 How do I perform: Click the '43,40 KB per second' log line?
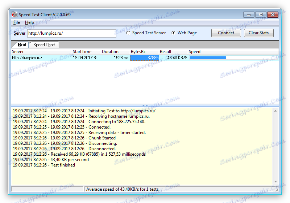click(x=51, y=160)
